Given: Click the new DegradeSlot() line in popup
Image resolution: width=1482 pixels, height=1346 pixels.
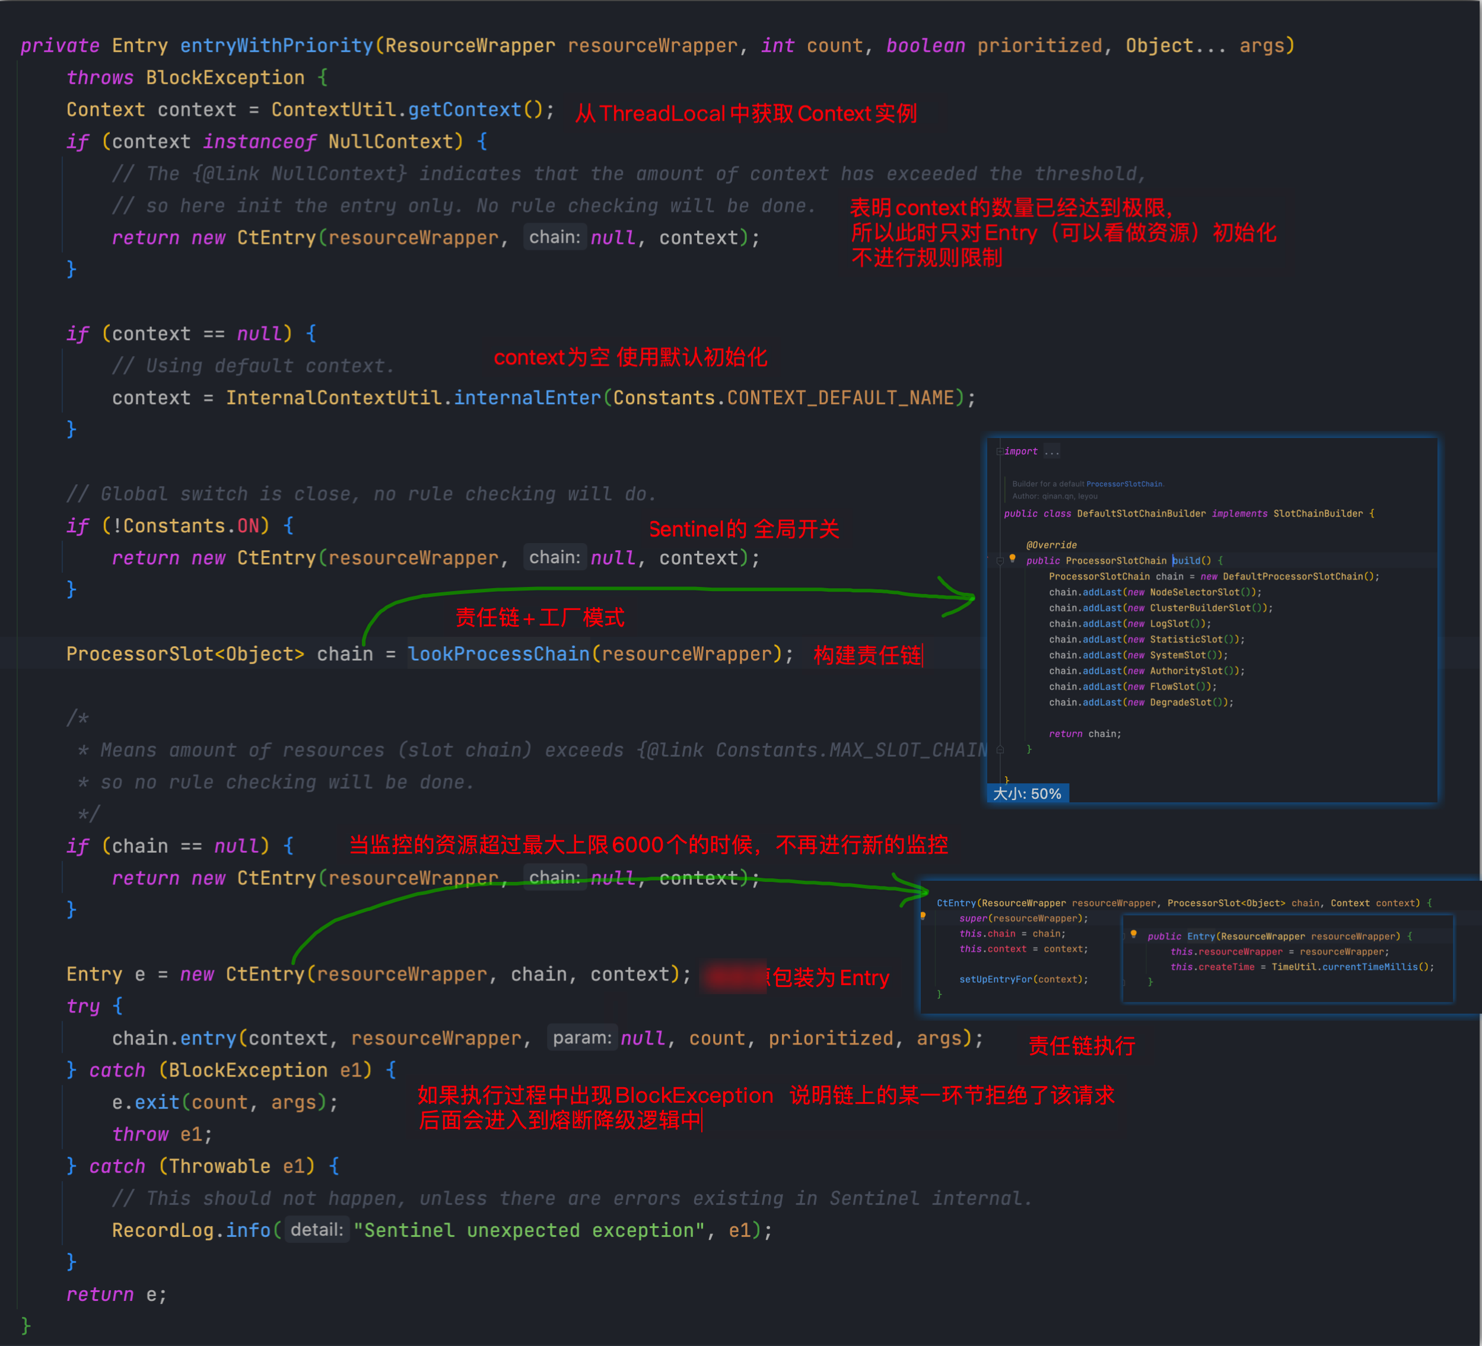Looking at the screenshot, I should [x=1140, y=703].
